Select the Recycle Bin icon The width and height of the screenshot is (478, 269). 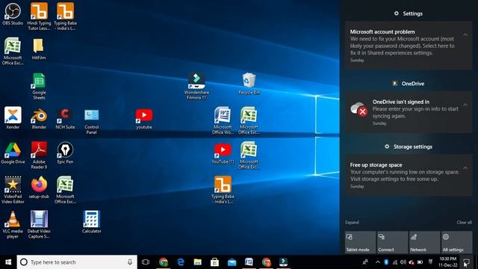(249, 84)
